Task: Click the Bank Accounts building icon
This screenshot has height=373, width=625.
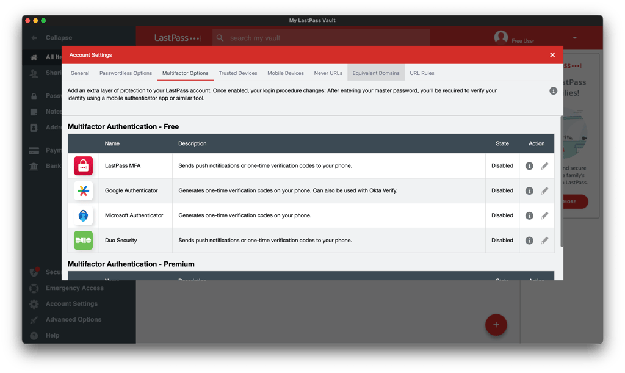Action: (x=34, y=166)
